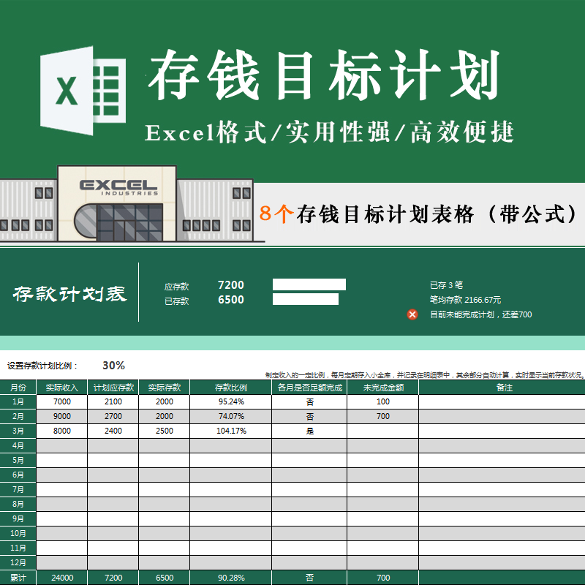Select the 4月 row label
The height and width of the screenshot is (585, 585).
click(18, 445)
